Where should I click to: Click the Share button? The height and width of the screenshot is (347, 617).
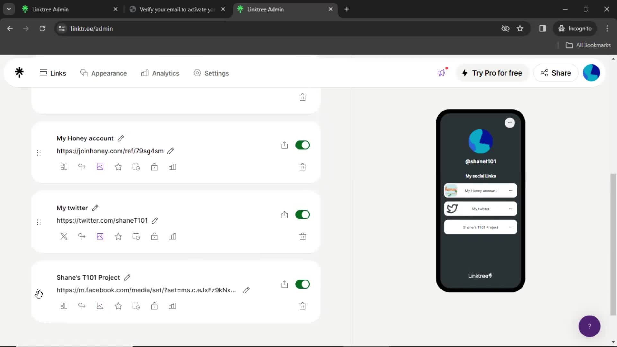pyautogui.click(x=556, y=73)
